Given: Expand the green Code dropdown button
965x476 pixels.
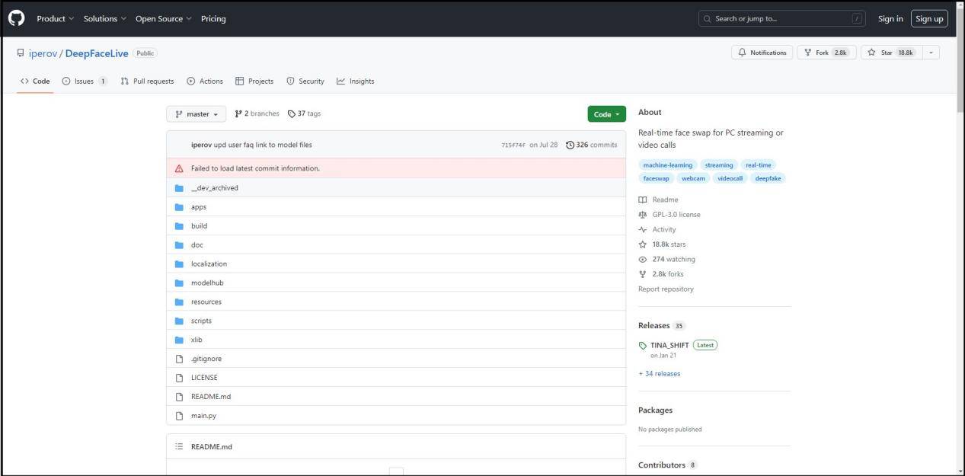Looking at the screenshot, I should [x=606, y=114].
